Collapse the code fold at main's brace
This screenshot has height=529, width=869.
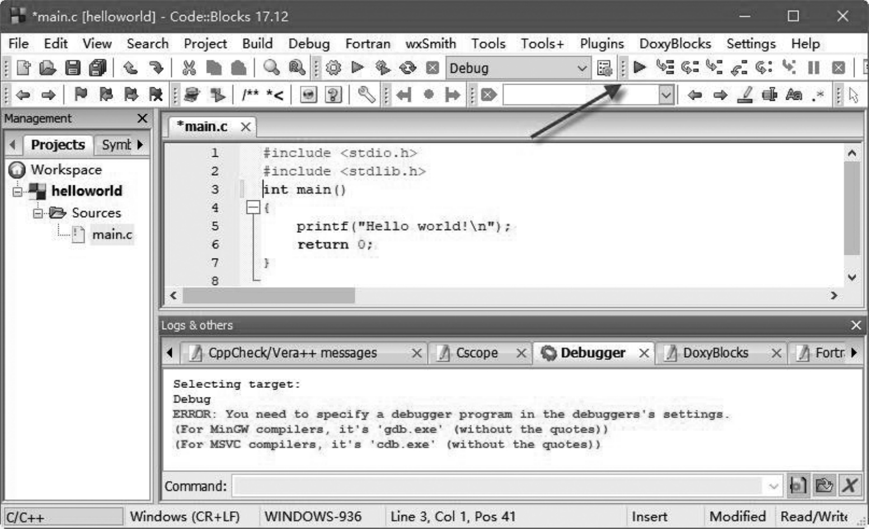coord(253,208)
